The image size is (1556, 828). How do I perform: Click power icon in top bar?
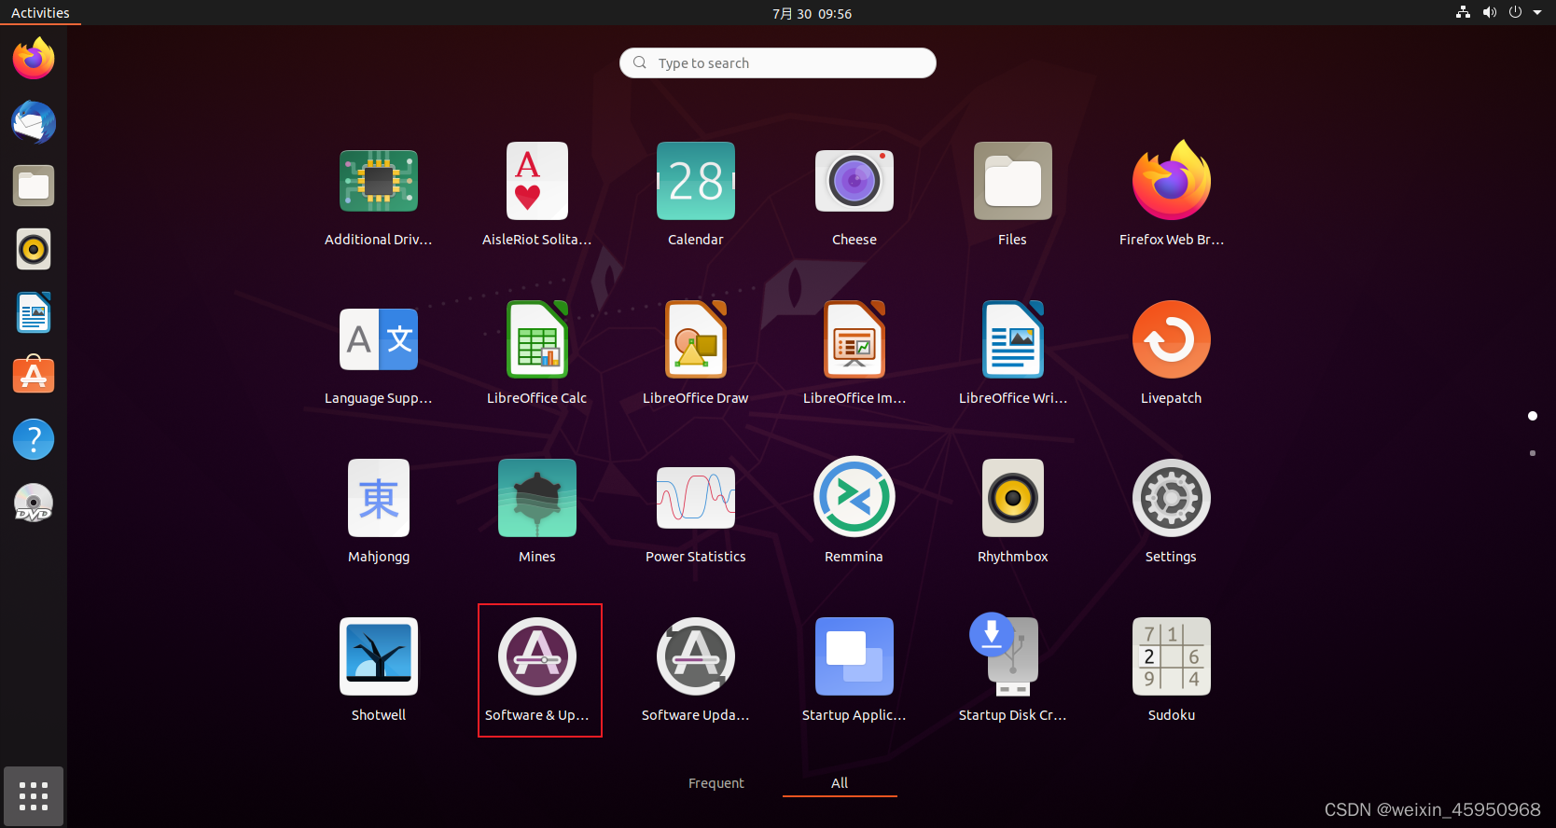point(1515,13)
